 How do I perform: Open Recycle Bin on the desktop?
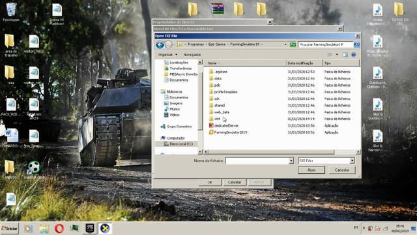coord(11,12)
